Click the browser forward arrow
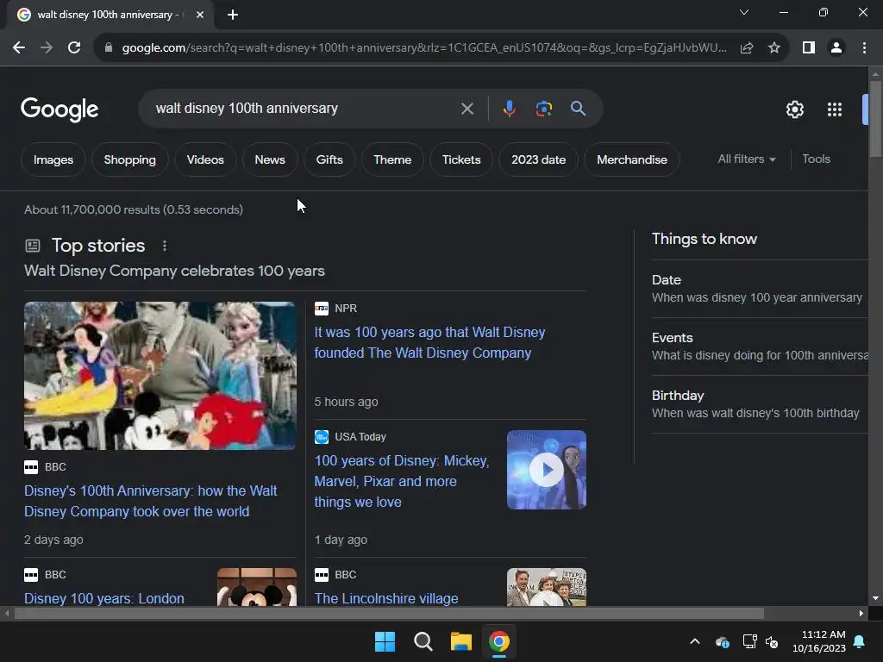 click(x=47, y=48)
